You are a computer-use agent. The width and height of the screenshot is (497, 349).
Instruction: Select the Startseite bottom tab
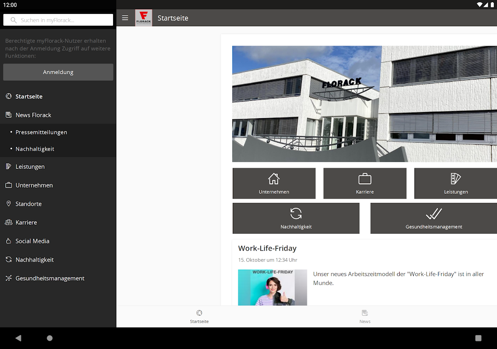tap(200, 317)
